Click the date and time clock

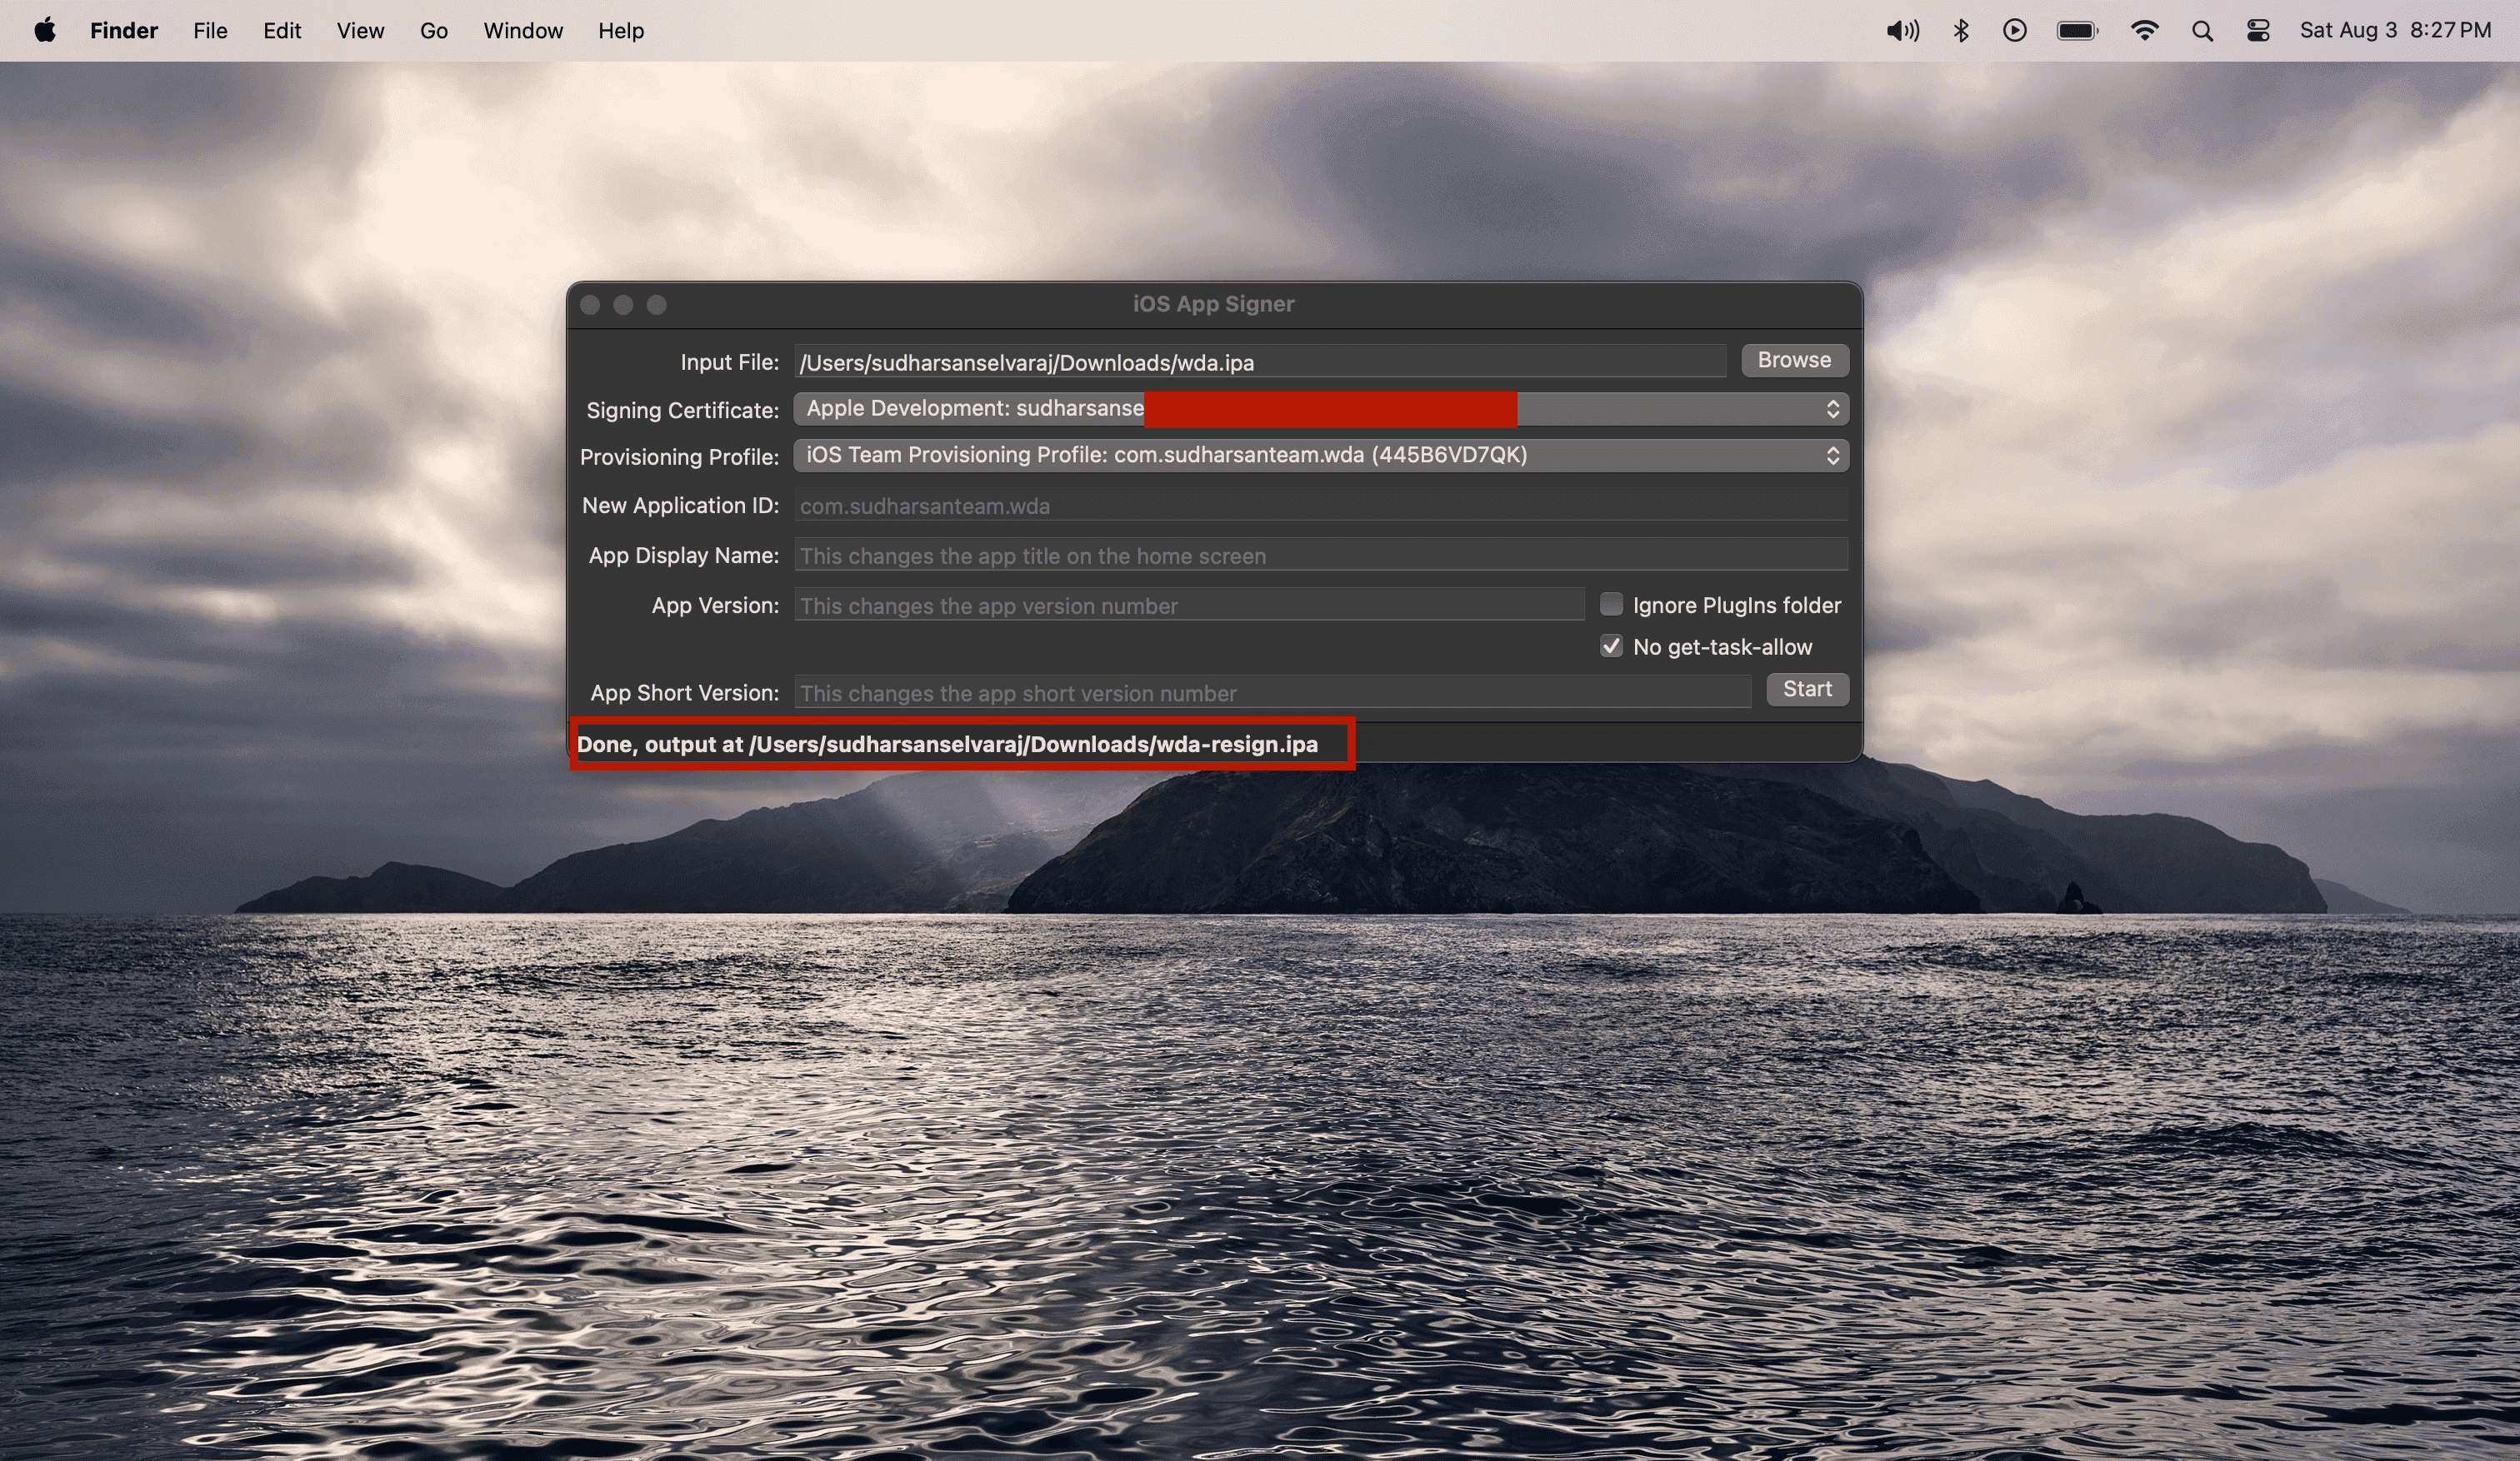point(2394,30)
